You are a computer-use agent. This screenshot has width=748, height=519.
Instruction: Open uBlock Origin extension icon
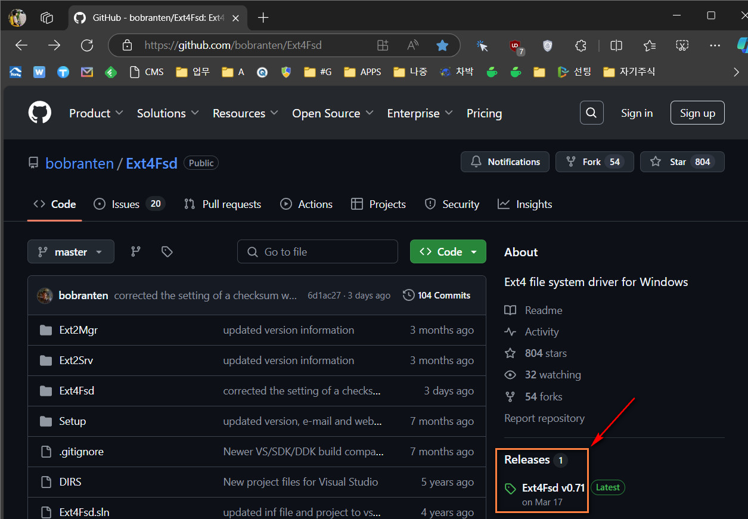[515, 46]
